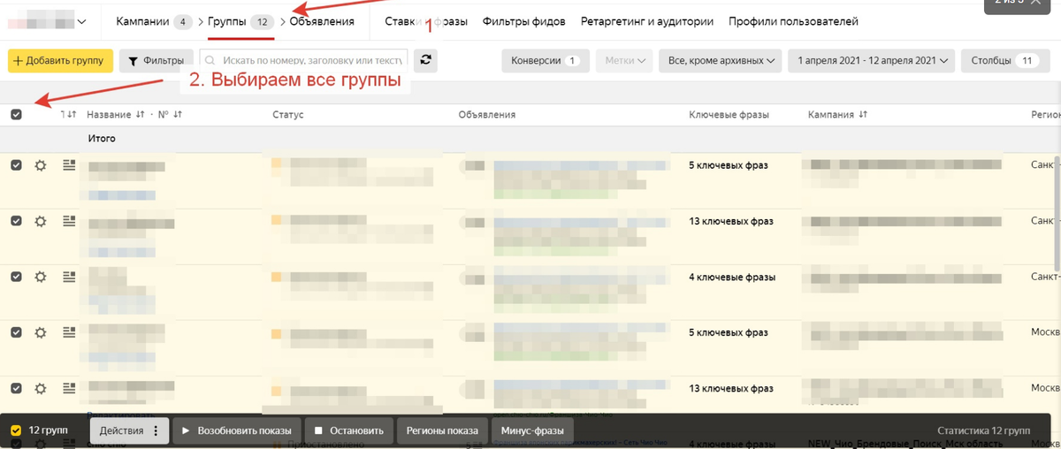Open gear for 5 ключевых фраз Москва row
The width and height of the screenshot is (1061, 449).
tap(40, 332)
